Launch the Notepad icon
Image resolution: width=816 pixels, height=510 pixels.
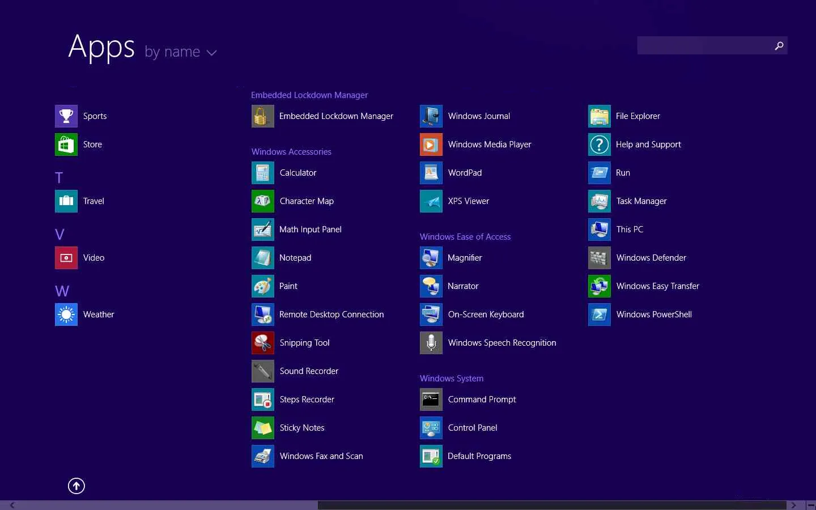coord(263,258)
